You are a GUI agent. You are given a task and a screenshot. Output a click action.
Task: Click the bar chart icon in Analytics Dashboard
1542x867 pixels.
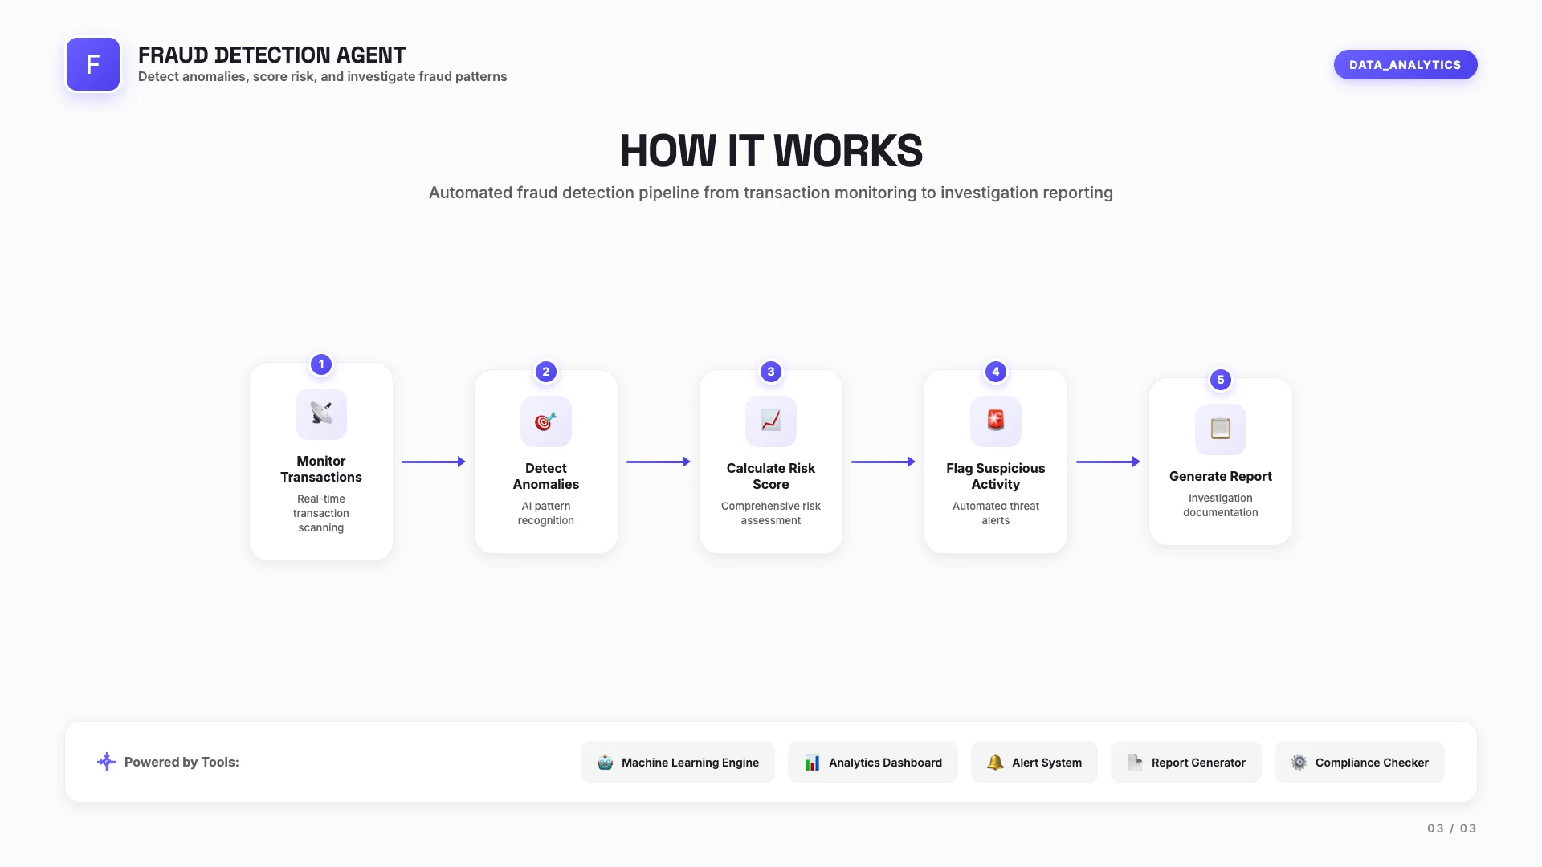tap(813, 763)
